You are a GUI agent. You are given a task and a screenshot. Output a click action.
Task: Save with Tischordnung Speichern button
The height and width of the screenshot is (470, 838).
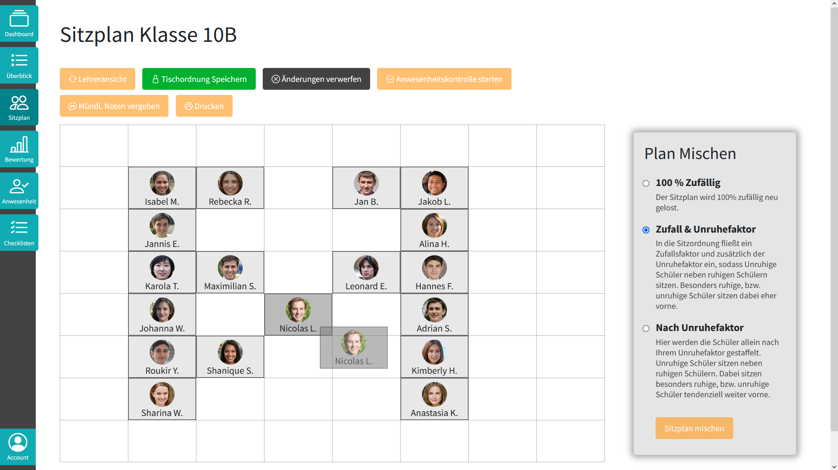click(x=199, y=79)
